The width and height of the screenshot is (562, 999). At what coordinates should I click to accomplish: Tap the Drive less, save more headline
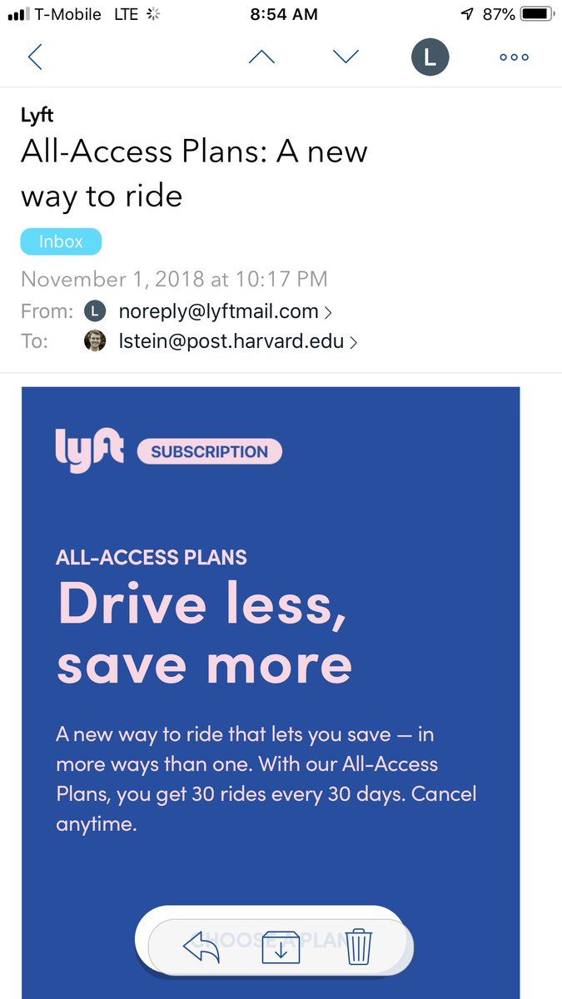204,633
